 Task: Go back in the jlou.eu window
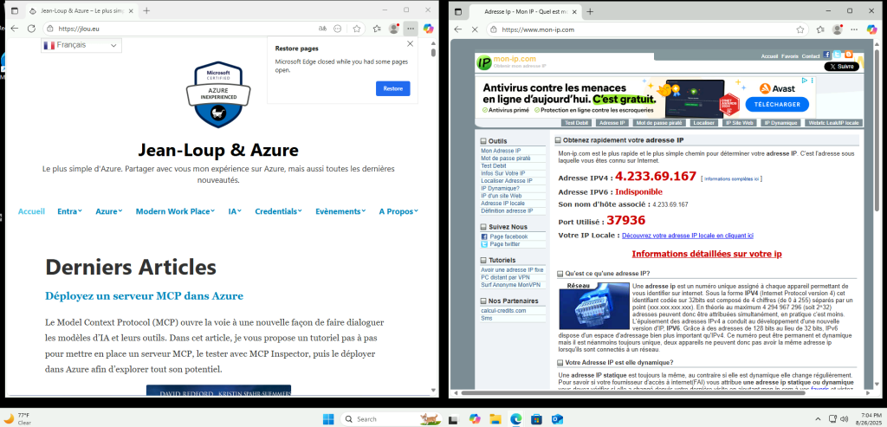pos(15,29)
